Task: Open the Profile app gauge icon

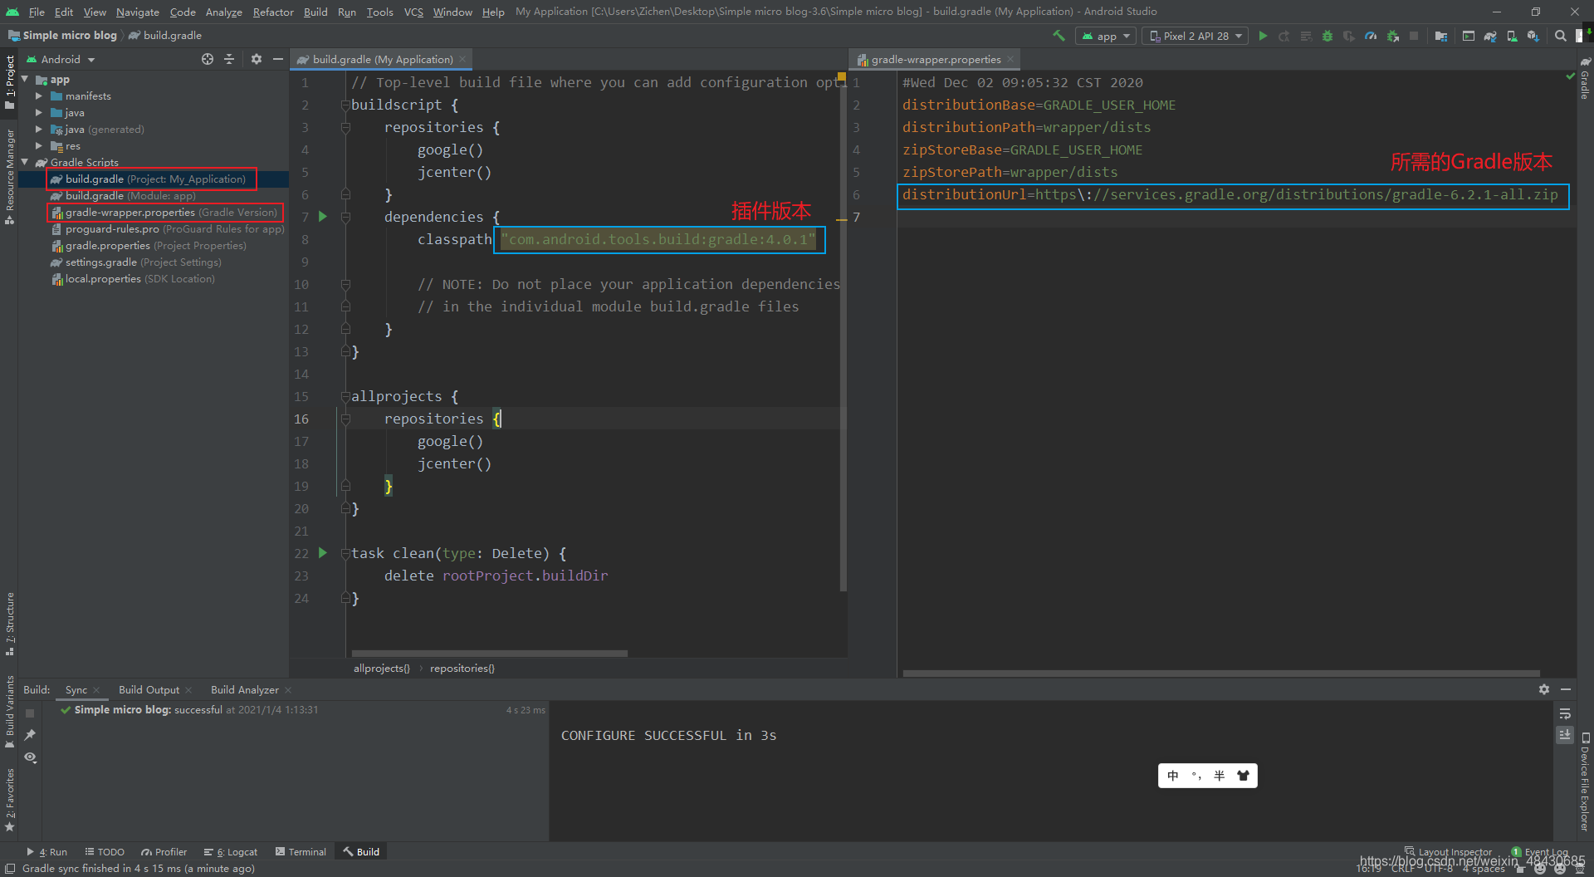Action: [x=1371, y=36]
